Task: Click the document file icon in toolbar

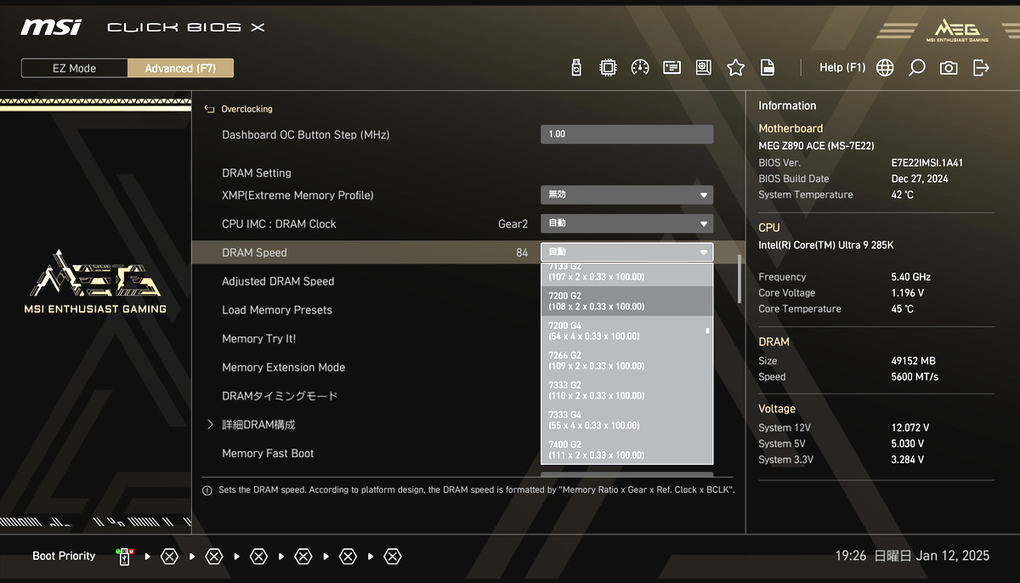Action: pos(767,68)
